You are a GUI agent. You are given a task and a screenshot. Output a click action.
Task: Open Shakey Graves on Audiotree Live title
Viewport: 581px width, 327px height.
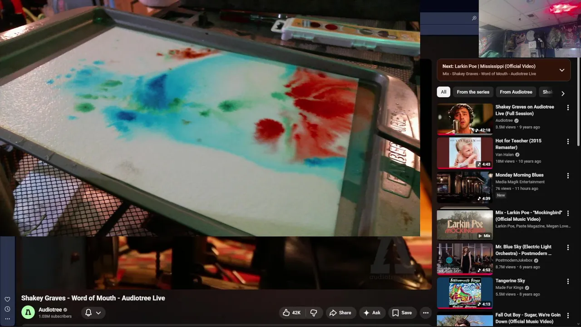(x=525, y=110)
